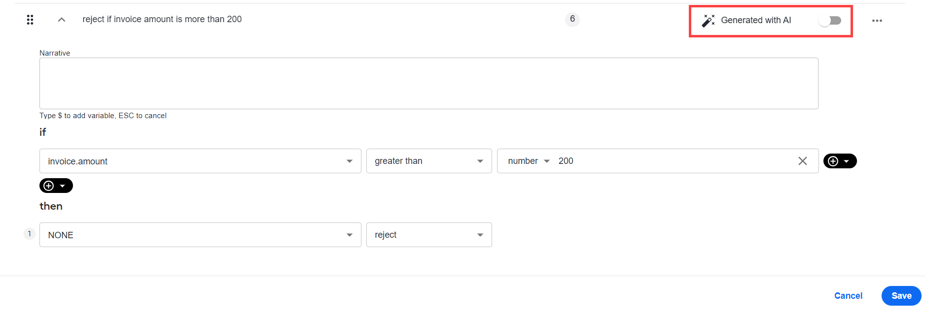Collapse the rule with the chevron-up icon

tap(62, 20)
